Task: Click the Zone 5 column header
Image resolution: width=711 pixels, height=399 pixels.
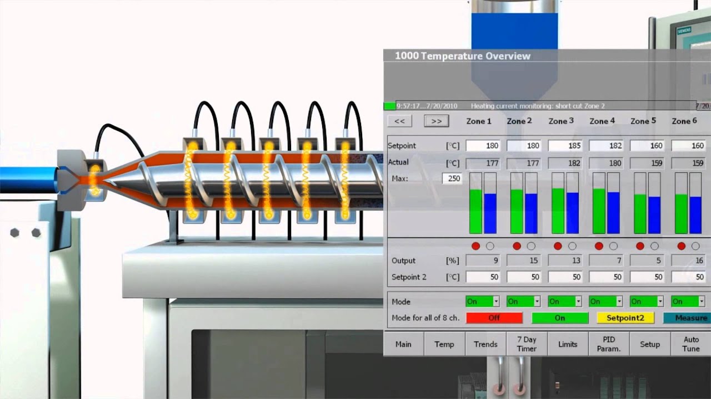Action: [643, 121]
